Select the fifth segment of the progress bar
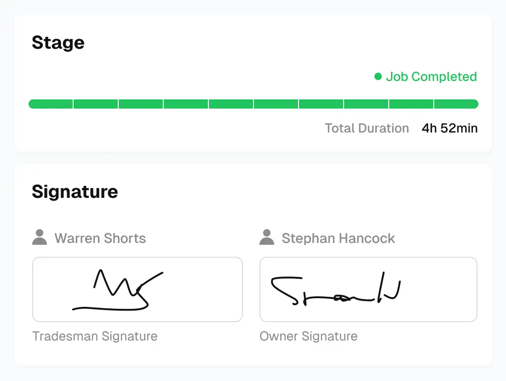The width and height of the screenshot is (506, 381). coord(231,104)
